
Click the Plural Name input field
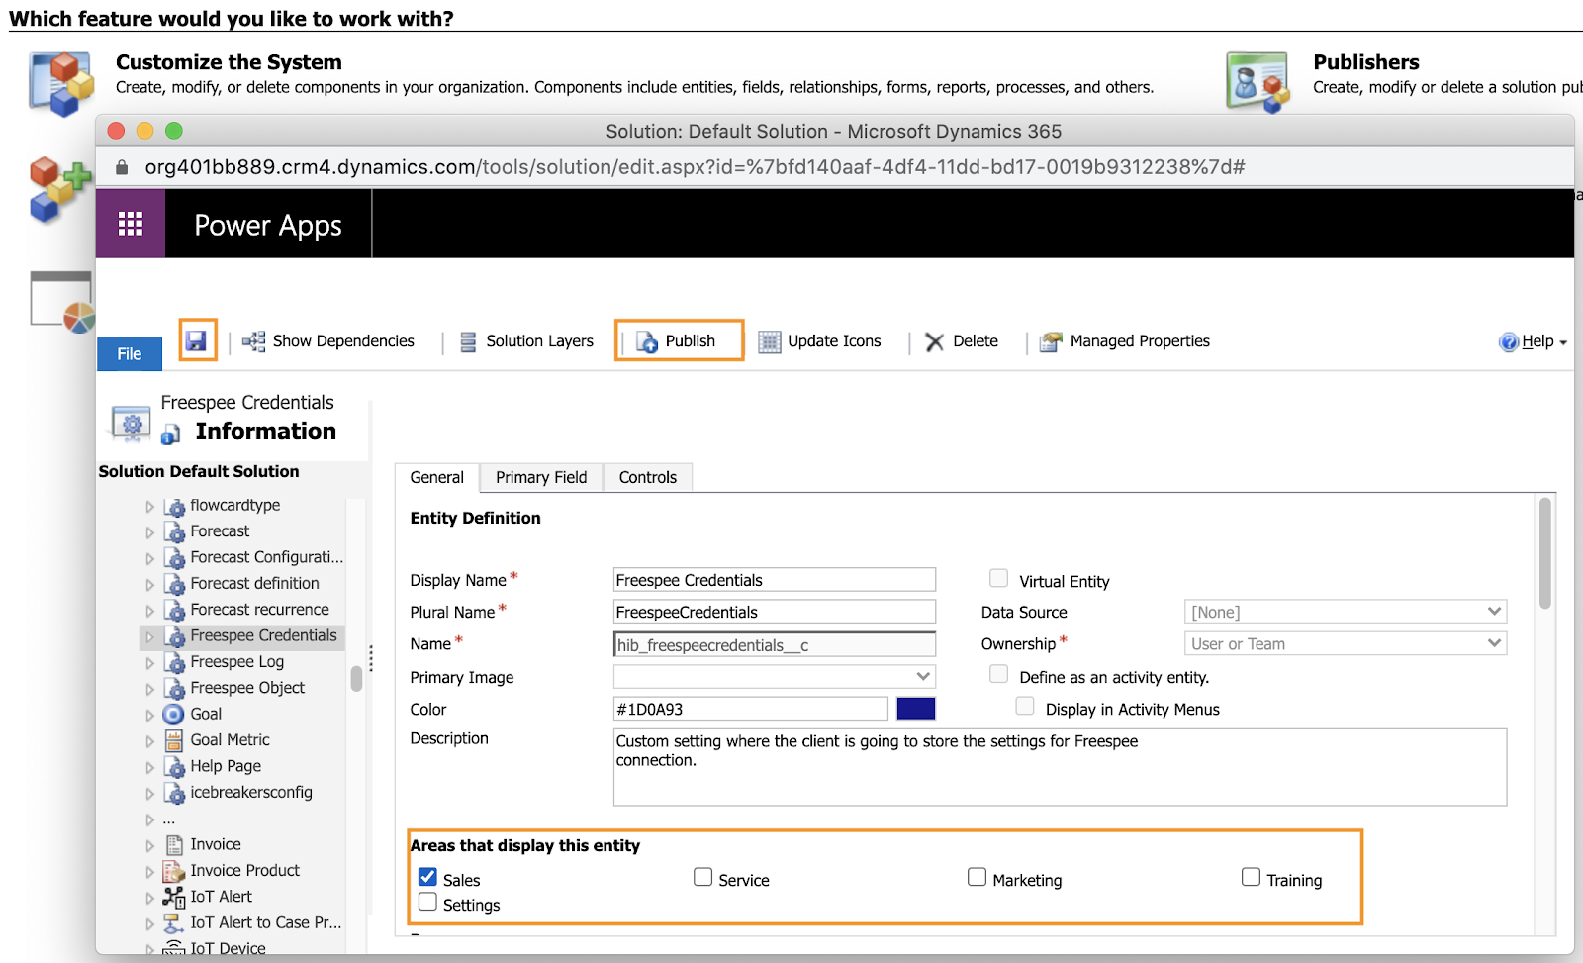click(x=775, y=612)
